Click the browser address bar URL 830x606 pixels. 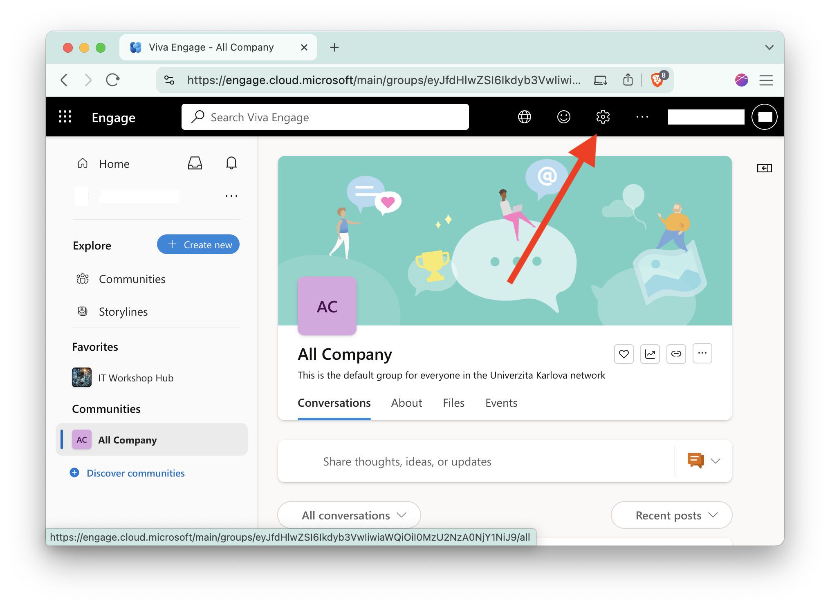click(x=384, y=80)
